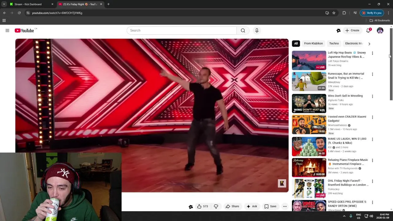393x221 pixels.
Task: Share the video
Action: click(232, 206)
